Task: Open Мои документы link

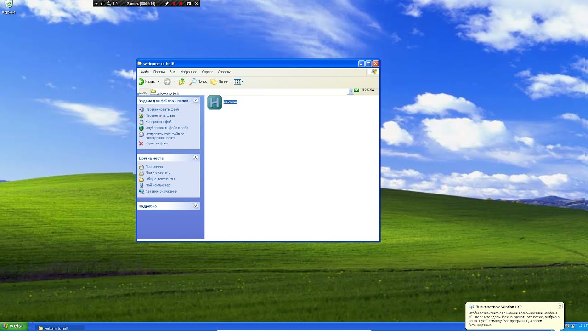Action: tap(158, 173)
